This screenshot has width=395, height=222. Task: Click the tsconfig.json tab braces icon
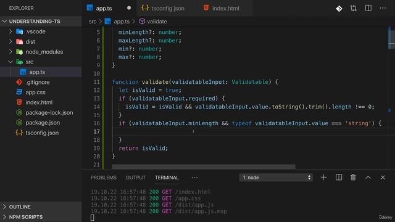[145, 8]
